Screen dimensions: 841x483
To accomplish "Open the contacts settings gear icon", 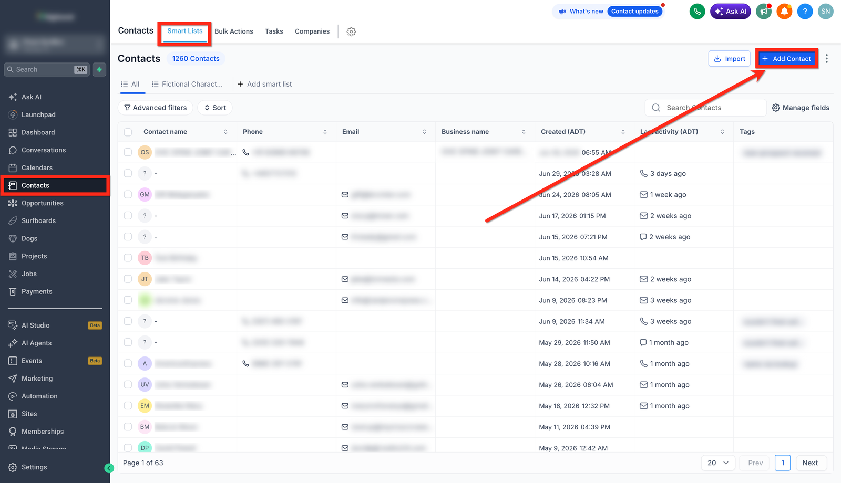I will point(351,31).
